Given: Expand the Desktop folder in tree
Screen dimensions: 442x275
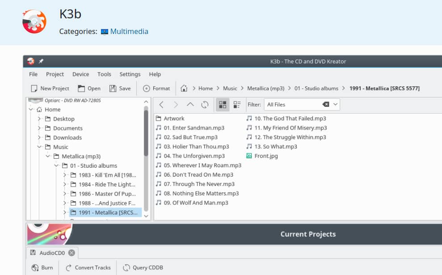Looking at the screenshot, I should (39, 119).
